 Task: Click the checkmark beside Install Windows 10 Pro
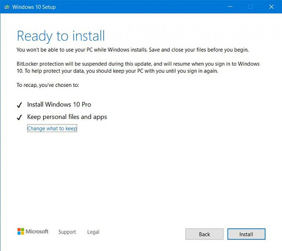point(19,105)
